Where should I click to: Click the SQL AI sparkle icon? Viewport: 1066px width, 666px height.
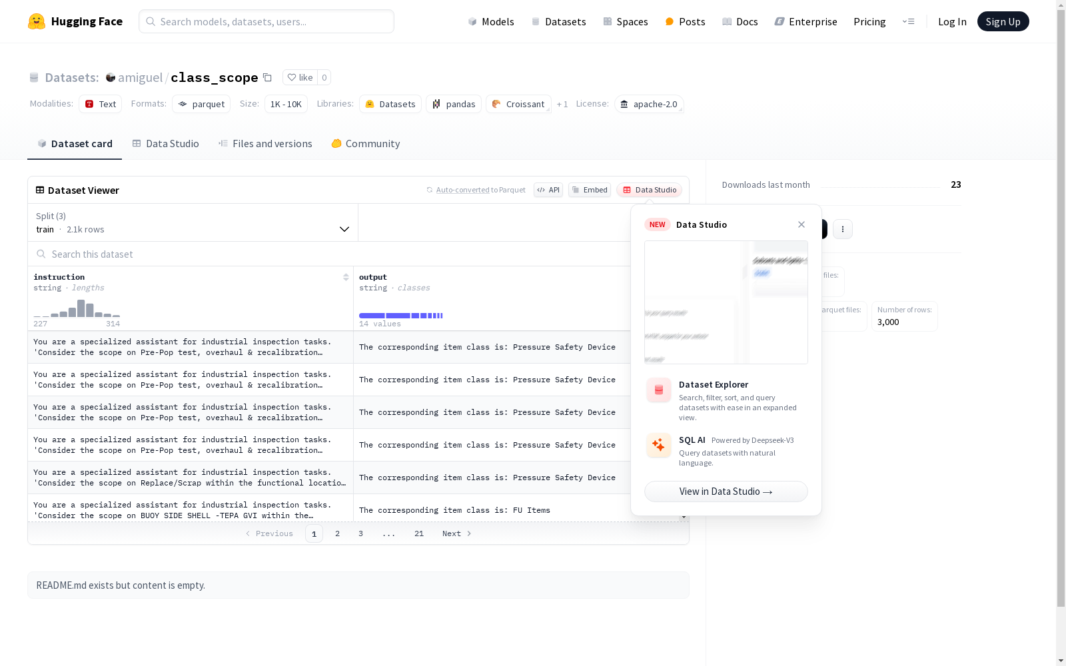[x=659, y=446]
